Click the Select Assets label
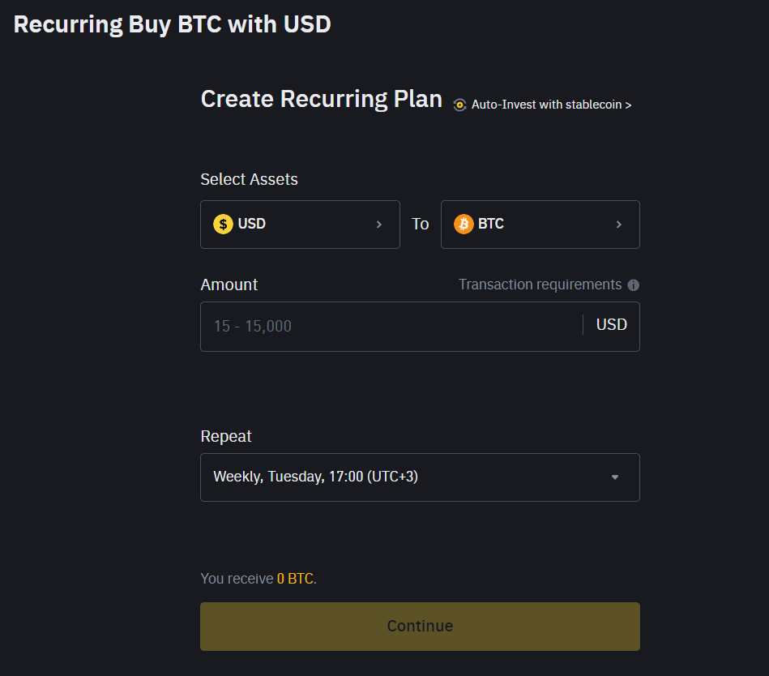Image resolution: width=769 pixels, height=676 pixels. 249,179
